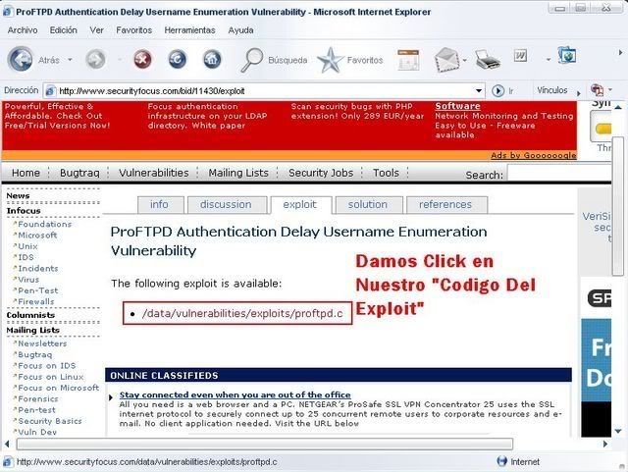
Task: Click the Refresh page icon
Action: pyautogui.click(x=177, y=60)
